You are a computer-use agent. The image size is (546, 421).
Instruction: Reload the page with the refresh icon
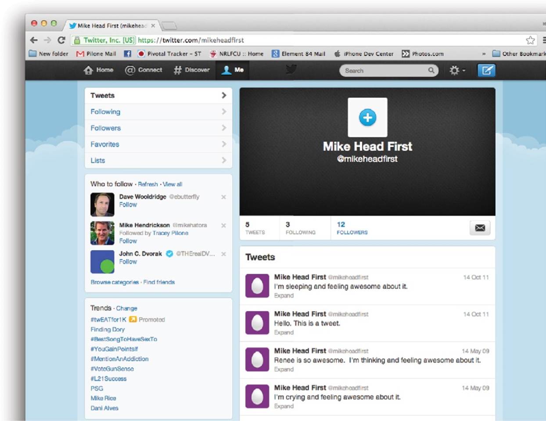(x=61, y=40)
